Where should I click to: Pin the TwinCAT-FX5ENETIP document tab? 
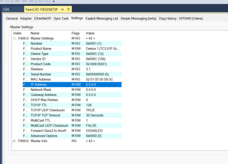point(62,10)
